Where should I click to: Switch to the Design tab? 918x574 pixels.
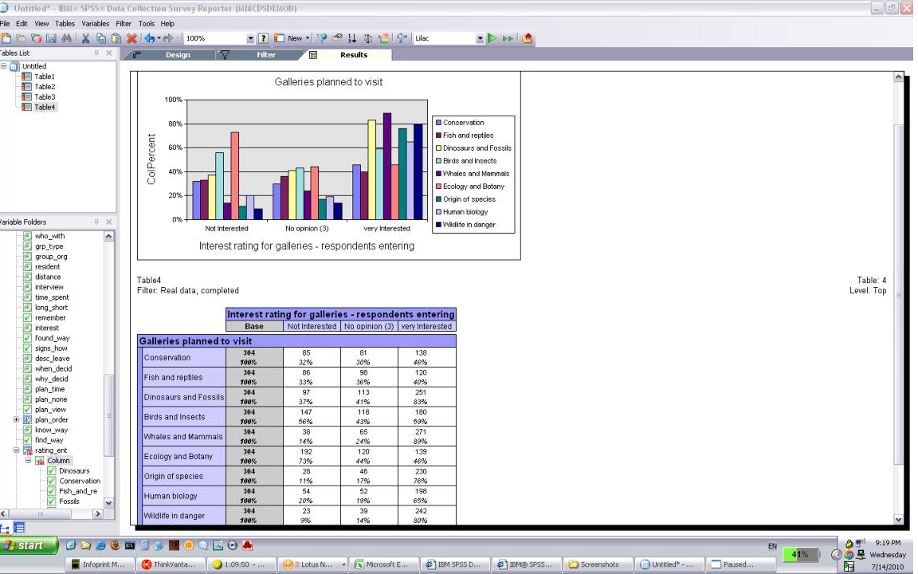click(178, 55)
